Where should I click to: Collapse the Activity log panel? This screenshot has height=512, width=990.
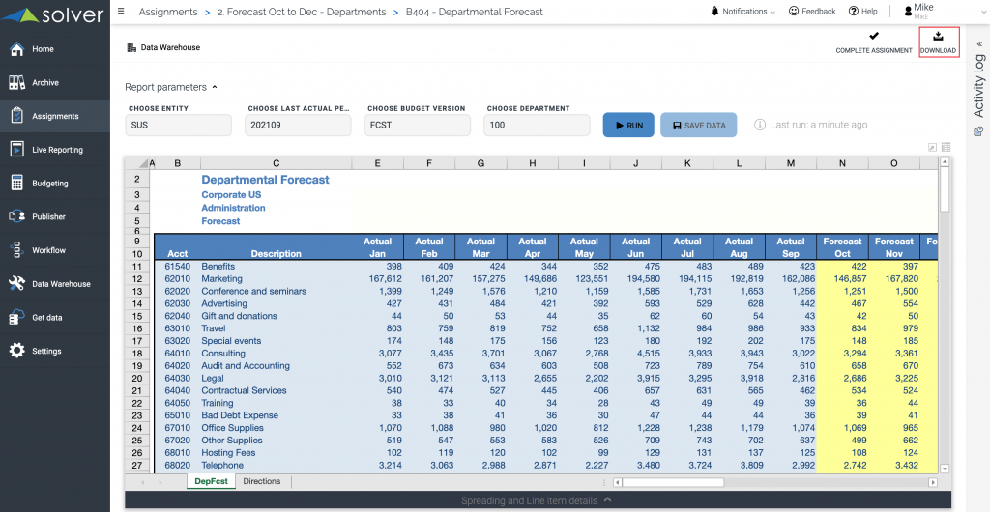978,43
